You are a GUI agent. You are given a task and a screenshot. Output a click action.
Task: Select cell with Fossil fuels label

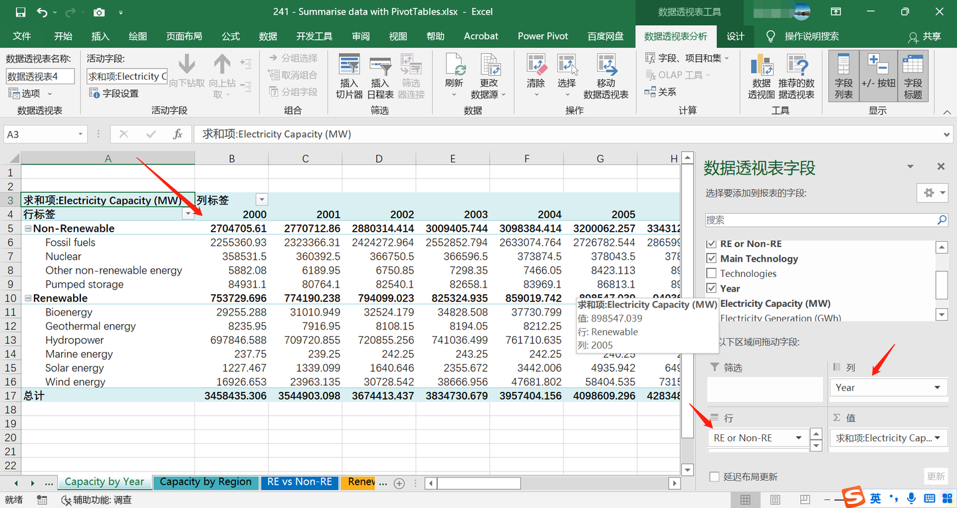[108, 242]
